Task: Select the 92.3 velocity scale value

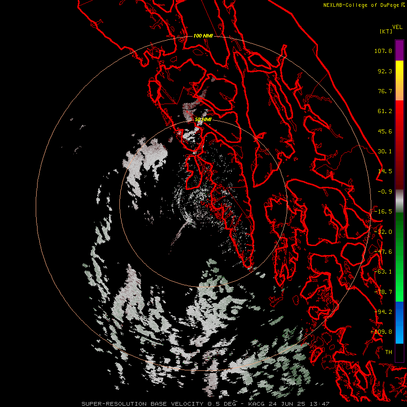Action: pos(385,71)
